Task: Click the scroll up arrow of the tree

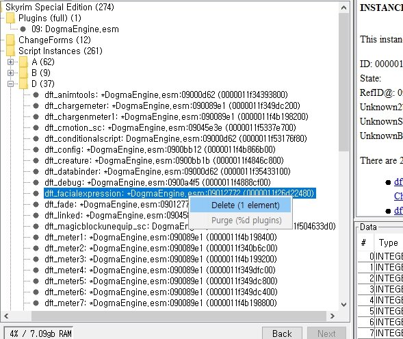Action: click(x=343, y=8)
